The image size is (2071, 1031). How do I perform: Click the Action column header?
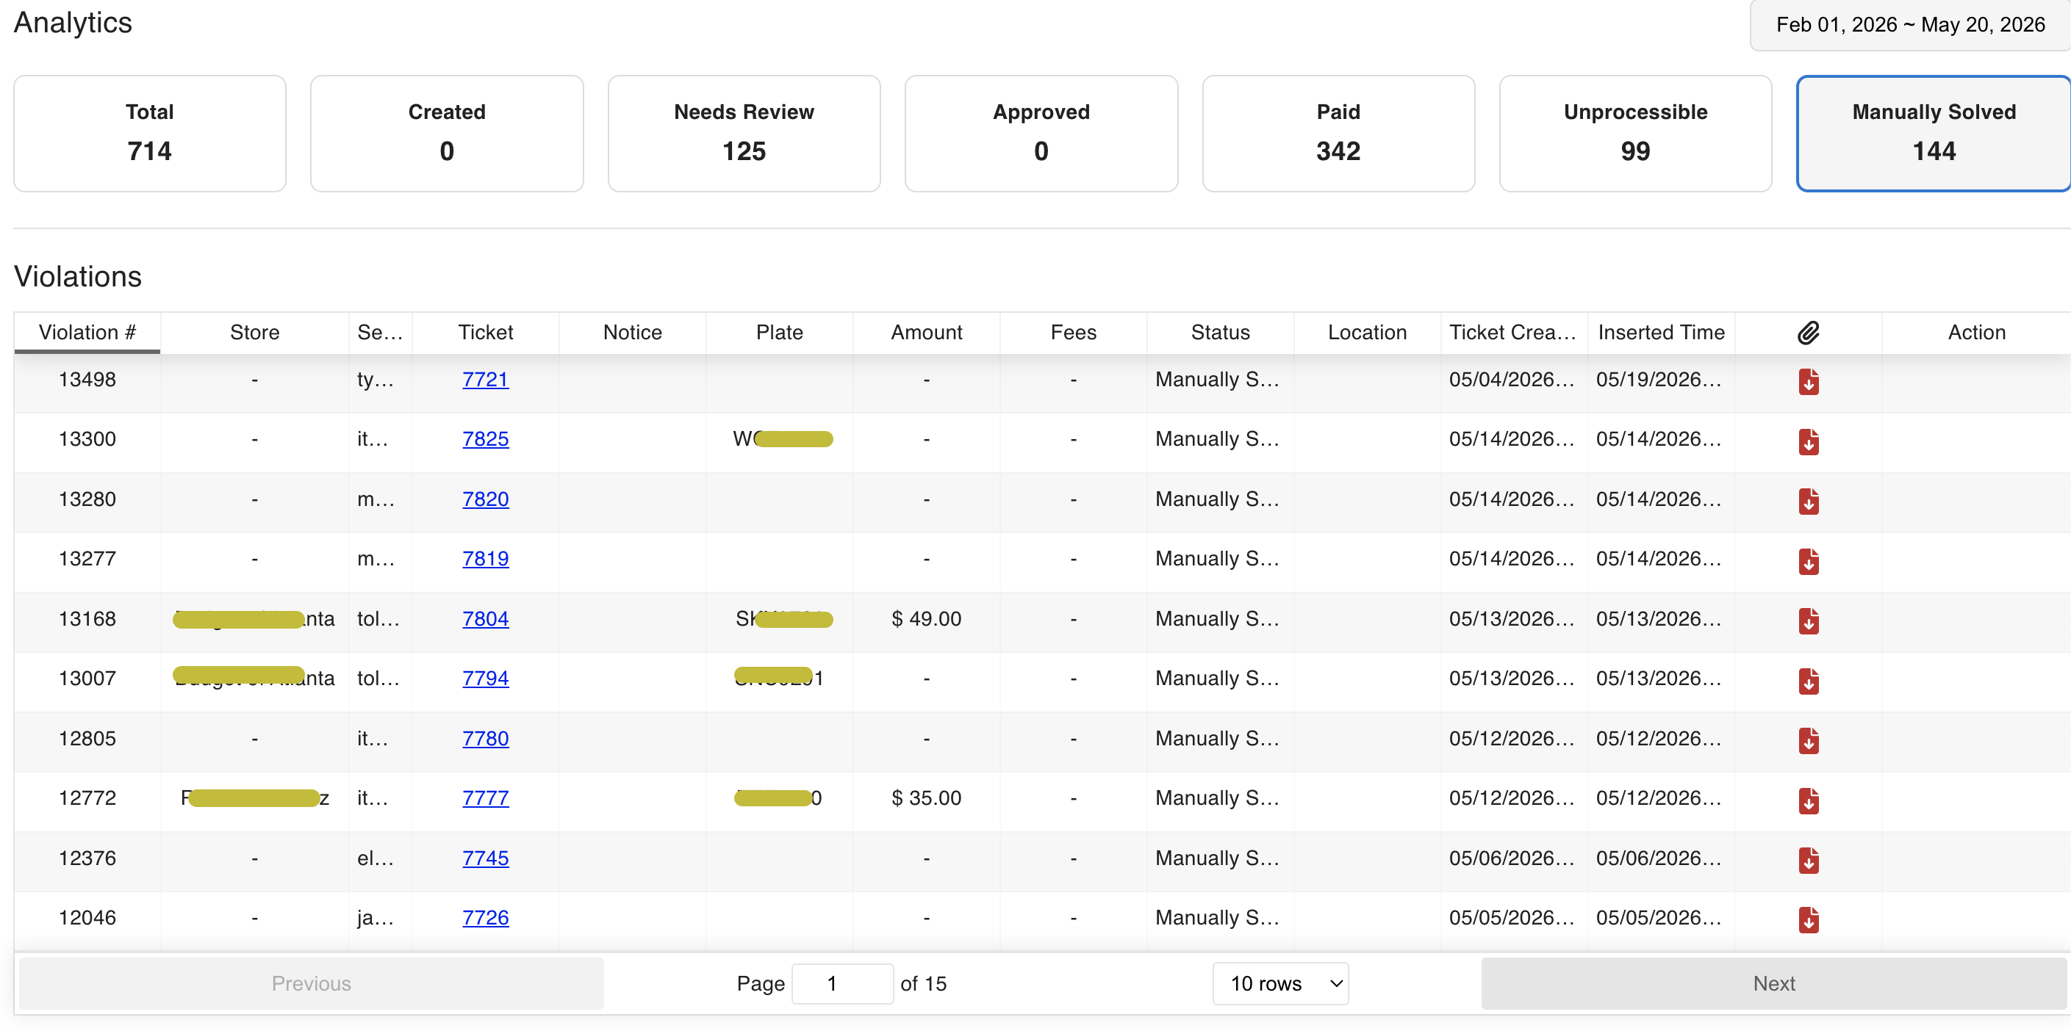click(x=1976, y=333)
